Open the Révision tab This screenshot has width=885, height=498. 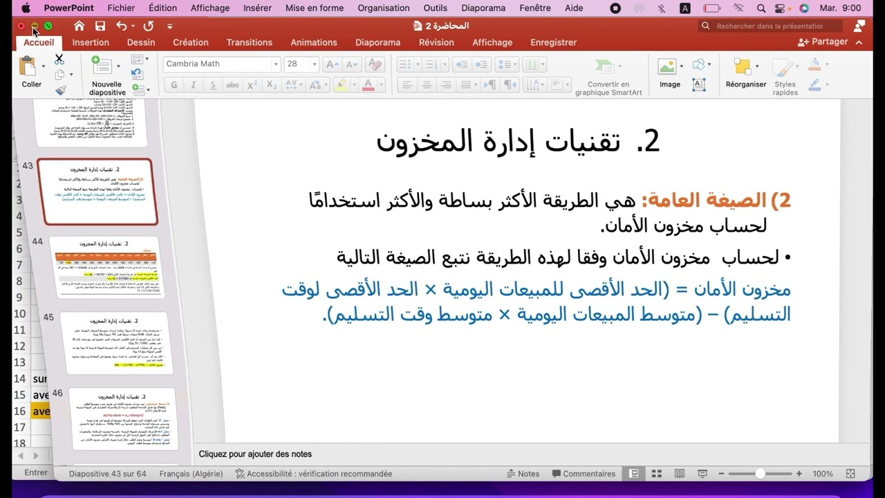tap(436, 42)
